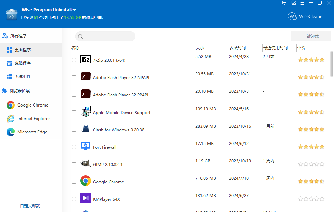The image size is (334, 212).
Task: Expand the 所有程序 section
Action: coord(18,36)
